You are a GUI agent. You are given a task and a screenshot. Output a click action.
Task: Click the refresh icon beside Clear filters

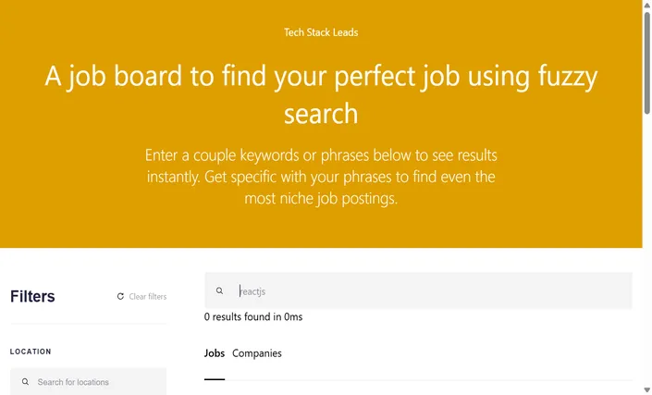tap(120, 296)
